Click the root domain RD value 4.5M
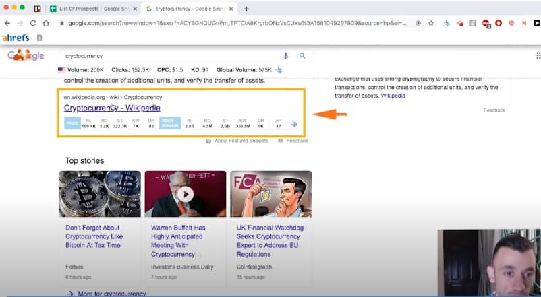Image resolution: width=541 pixels, height=297 pixels. tap(207, 126)
